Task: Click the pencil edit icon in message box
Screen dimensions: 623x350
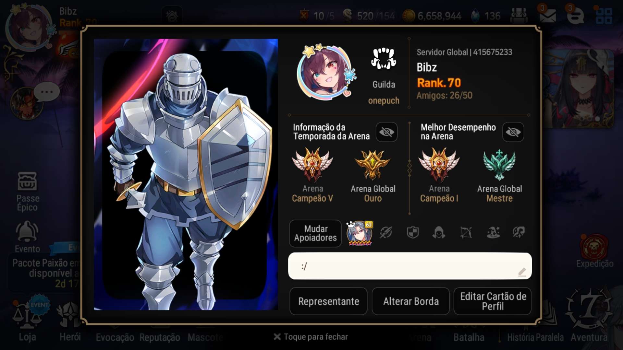Action: [x=522, y=272]
